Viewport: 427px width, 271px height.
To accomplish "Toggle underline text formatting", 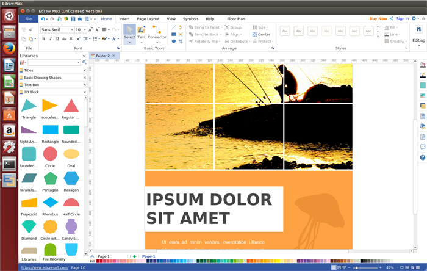I will pyautogui.click(x=59, y=39).
